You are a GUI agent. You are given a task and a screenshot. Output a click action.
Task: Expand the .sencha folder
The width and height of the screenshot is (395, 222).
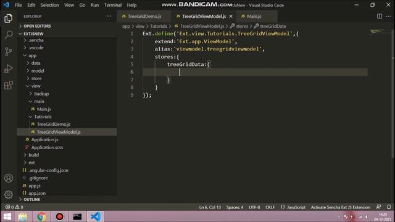point(36,40)
